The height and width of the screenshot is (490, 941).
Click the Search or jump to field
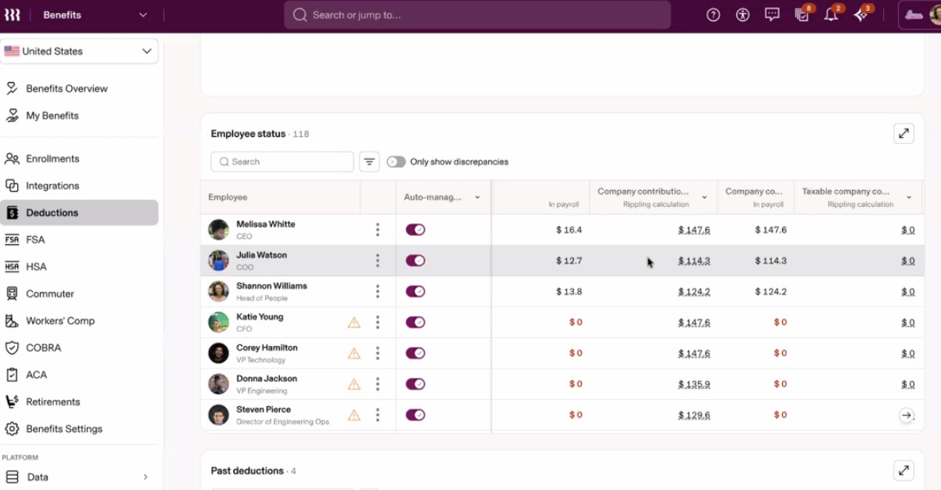(477, 15)
